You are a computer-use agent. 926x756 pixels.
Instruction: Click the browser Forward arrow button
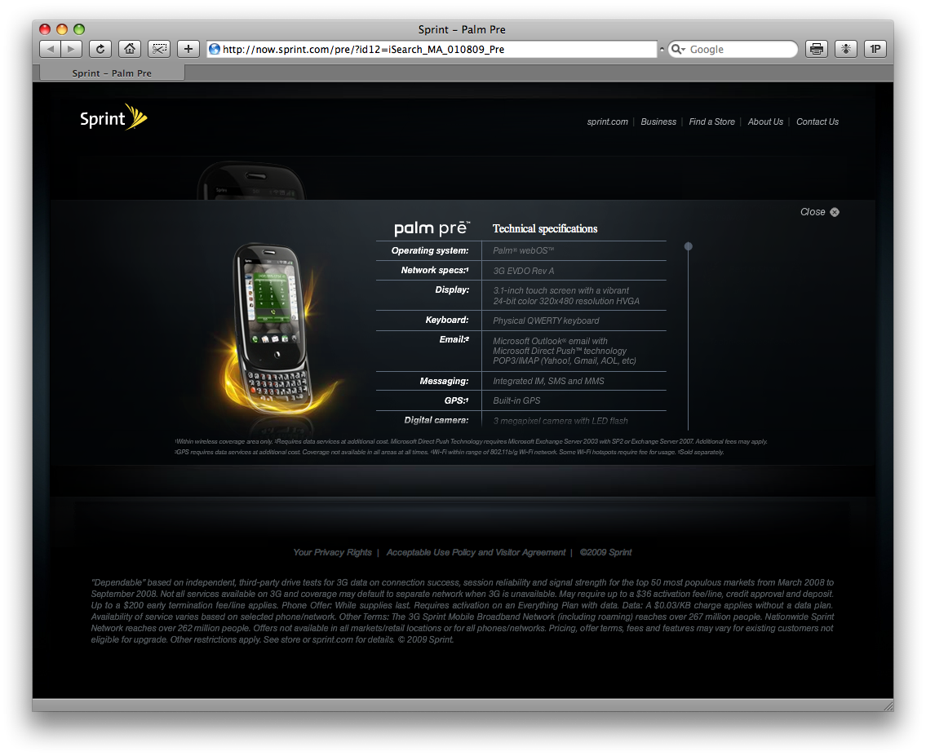71,49
